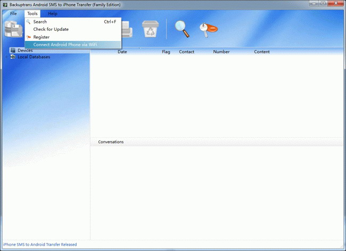Choose Register in the Tools menu
The image size is (346, 251).
[x=73, y=37]
